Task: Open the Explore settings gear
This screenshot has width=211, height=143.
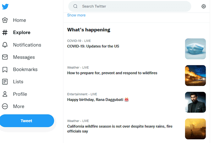Action: coord(203,6)
